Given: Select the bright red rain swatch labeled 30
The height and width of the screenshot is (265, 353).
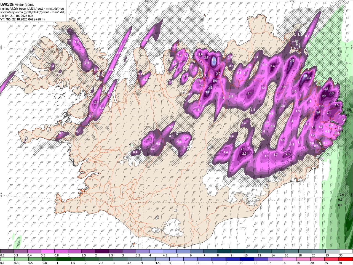Looking at the screenshot, I should point(346,259).
